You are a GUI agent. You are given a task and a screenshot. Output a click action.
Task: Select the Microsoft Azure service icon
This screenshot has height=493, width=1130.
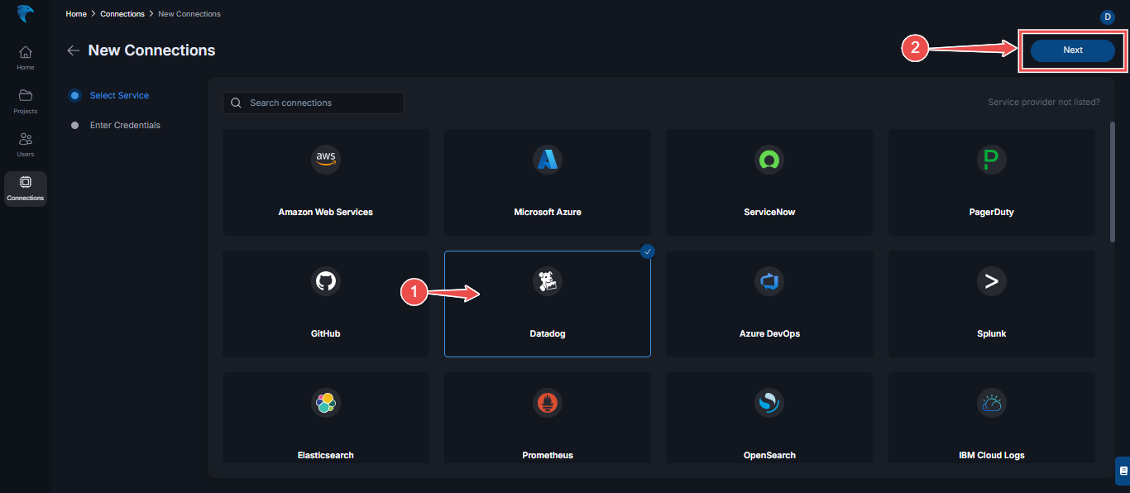click(547, 160)
